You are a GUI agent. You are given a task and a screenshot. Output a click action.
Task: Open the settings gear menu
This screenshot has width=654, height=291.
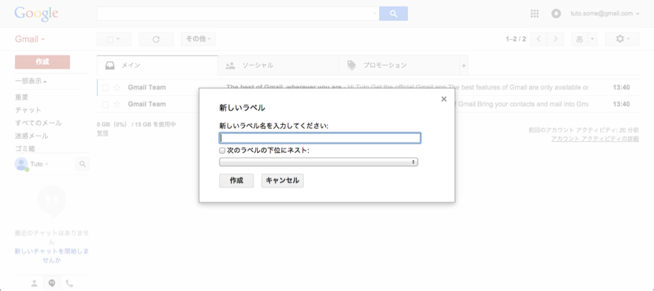coord(622,38)
